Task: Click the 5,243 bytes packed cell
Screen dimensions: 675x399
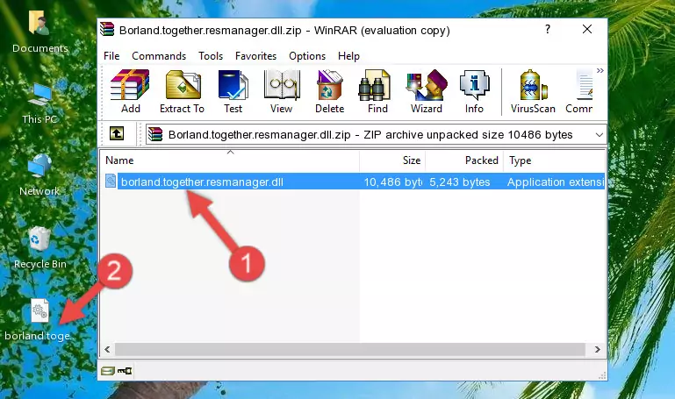Action: [x=459, y=182]
